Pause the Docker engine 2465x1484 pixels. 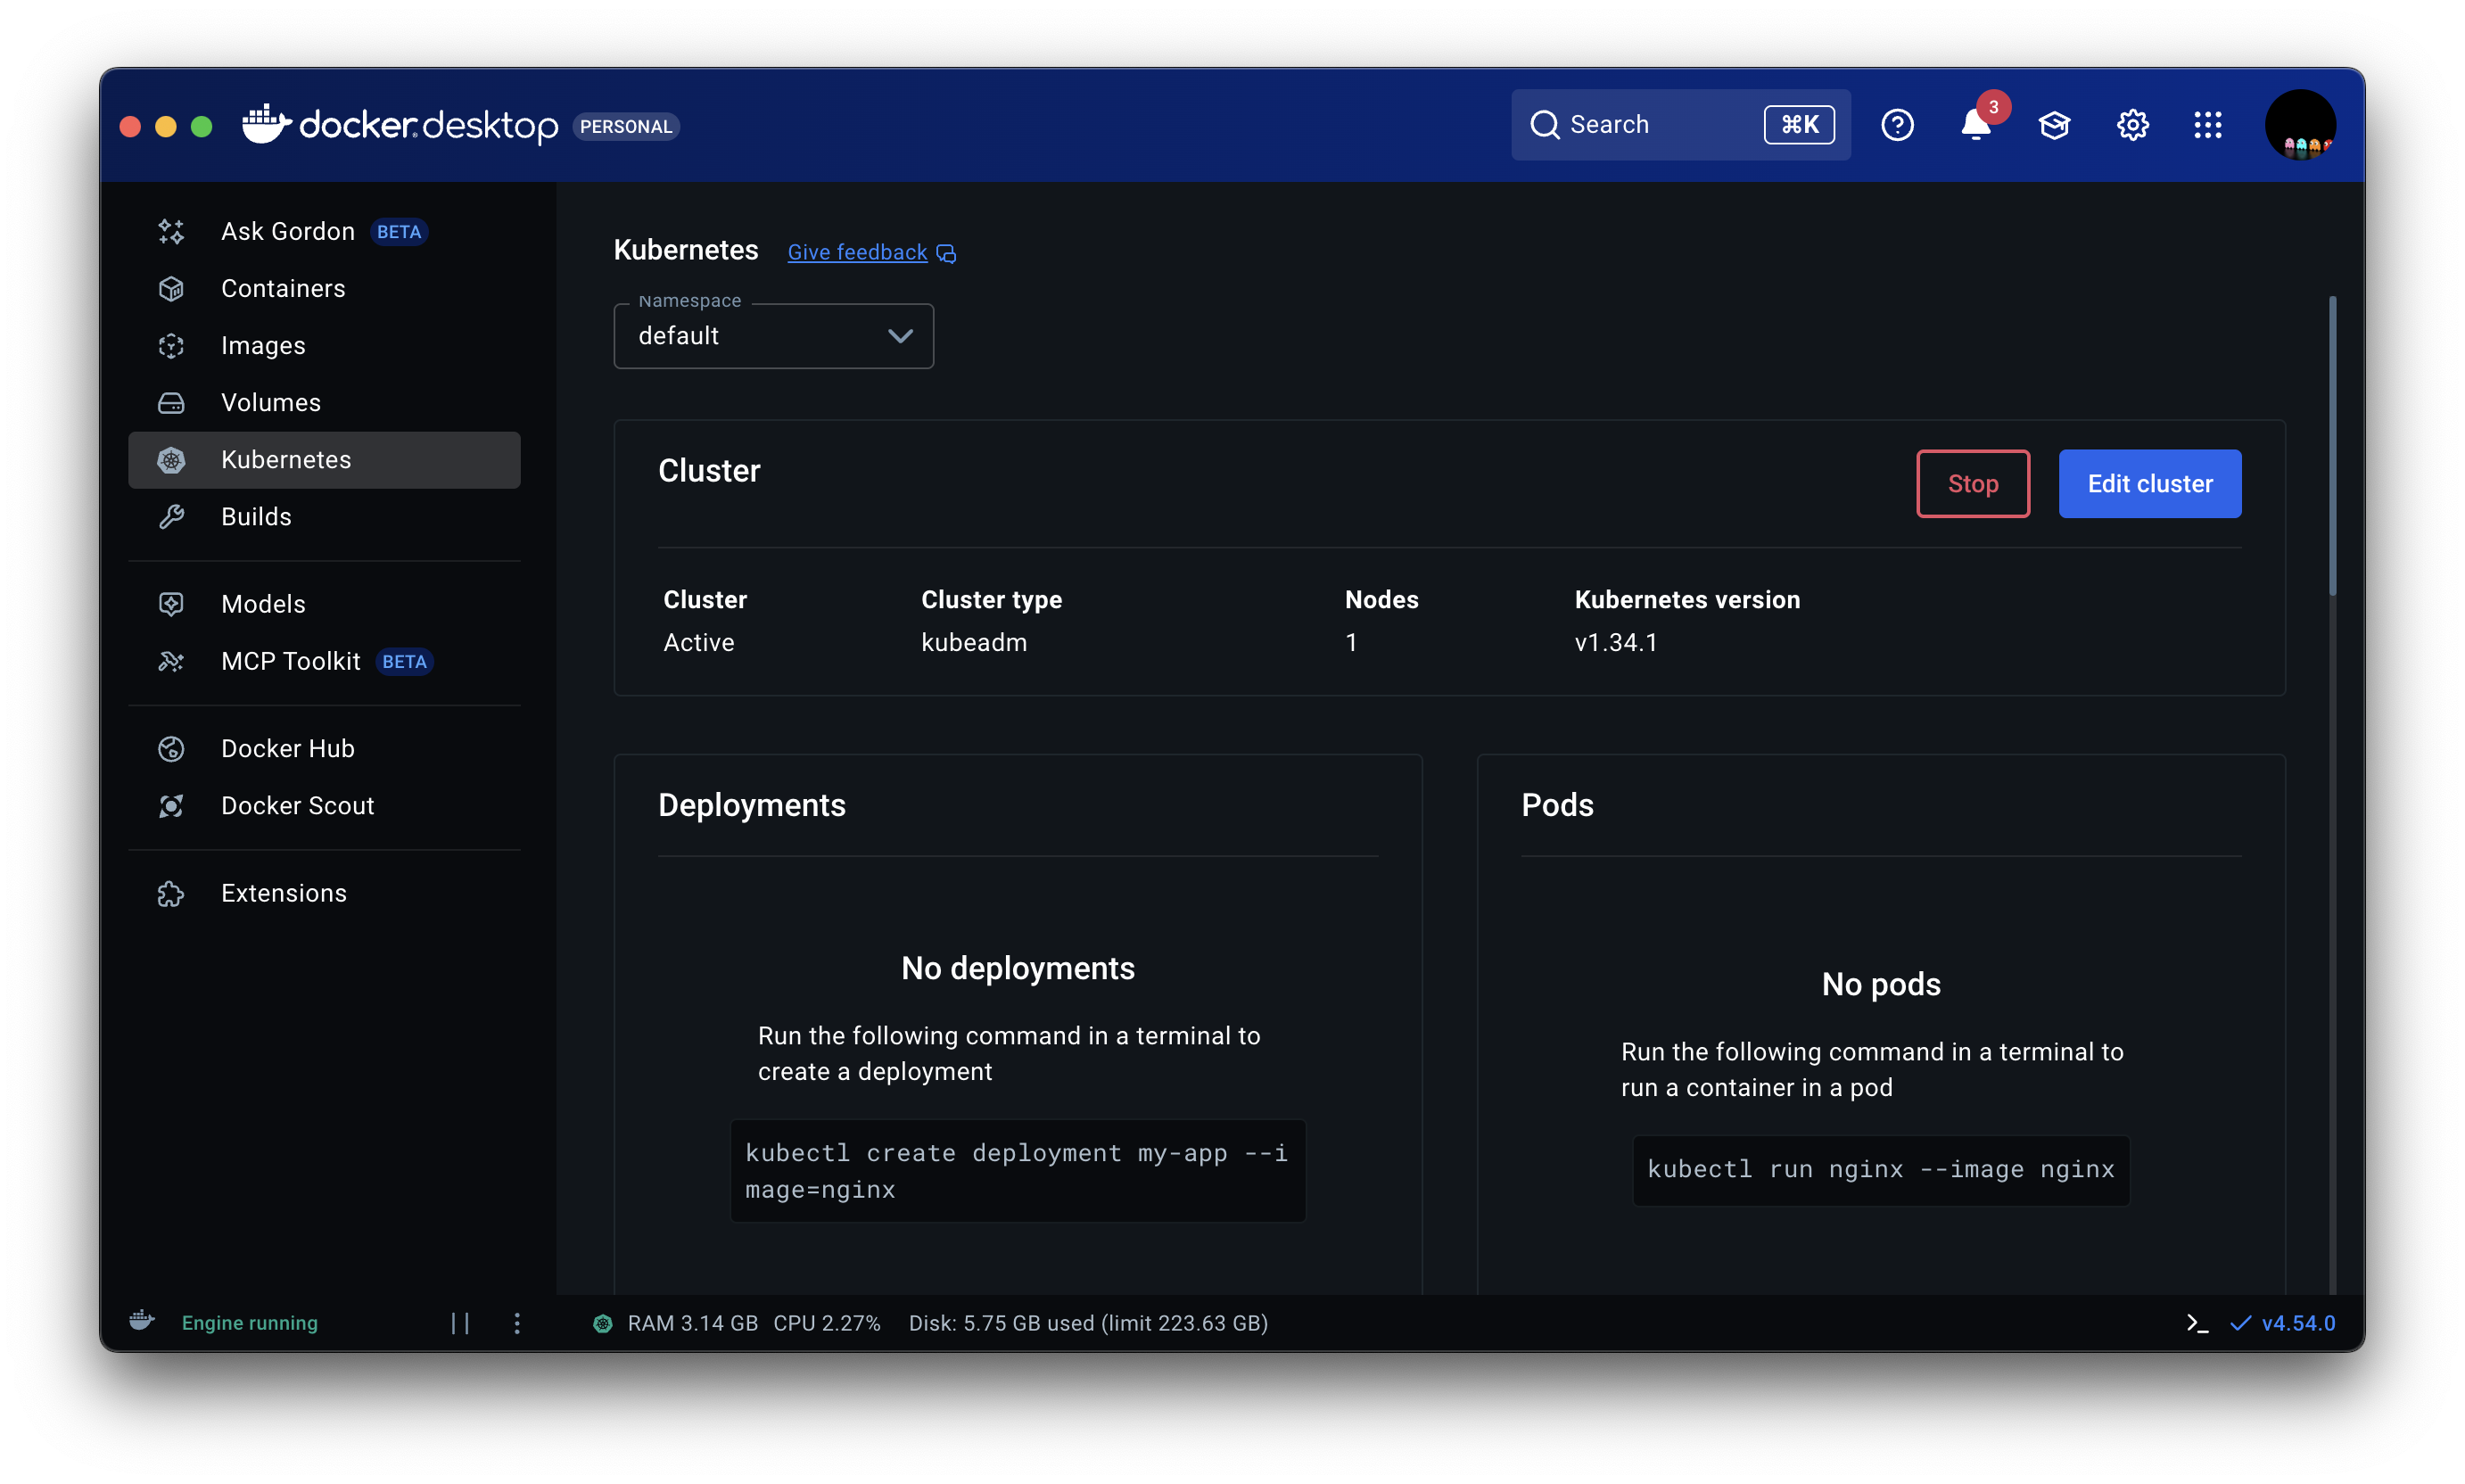(x=460, y=1323)
